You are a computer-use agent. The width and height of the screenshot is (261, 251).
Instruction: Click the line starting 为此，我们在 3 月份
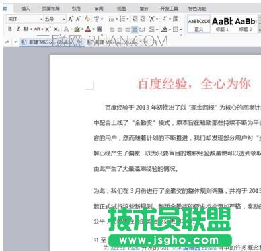pyautogui.click(x=177, y=191)
